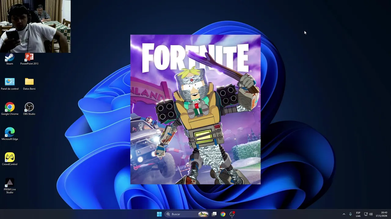Select the Google Chrome desktop shortcut

[9, 109]
